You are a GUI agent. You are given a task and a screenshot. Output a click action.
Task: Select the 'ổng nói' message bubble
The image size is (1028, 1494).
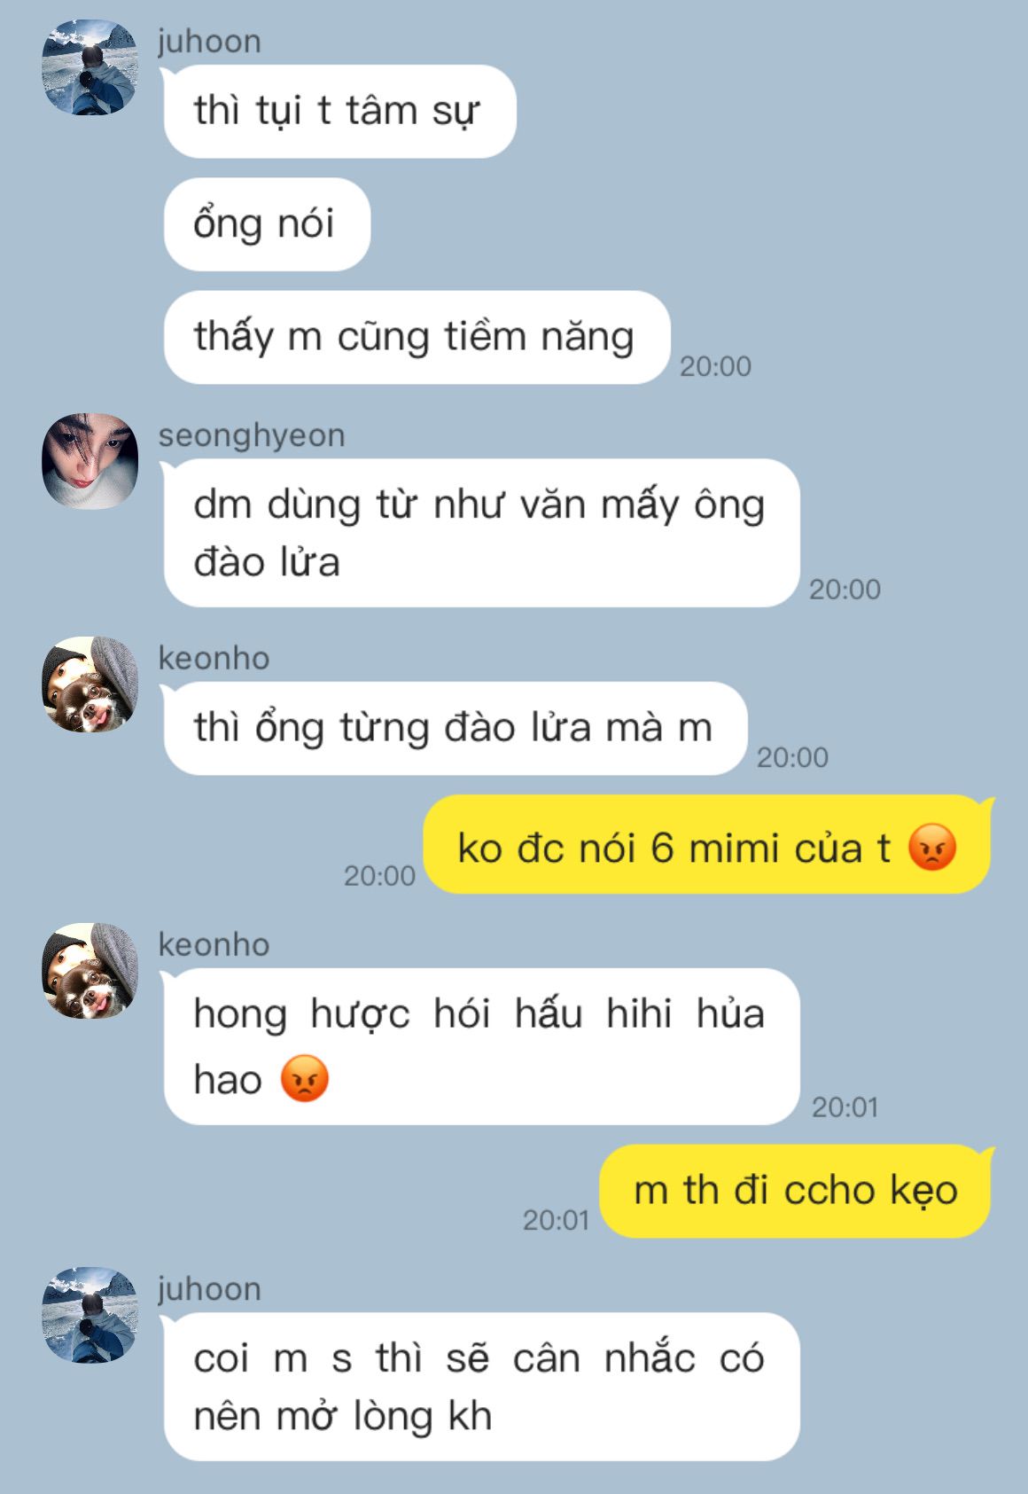pyautogui.click(x=267, y=224)
